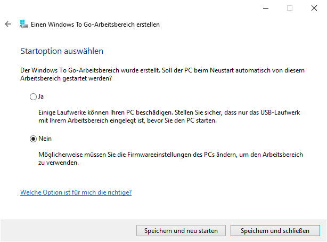Screen dimensions: 327x242
Task: Click the greyed maximize window button
Action: [290, 8]
